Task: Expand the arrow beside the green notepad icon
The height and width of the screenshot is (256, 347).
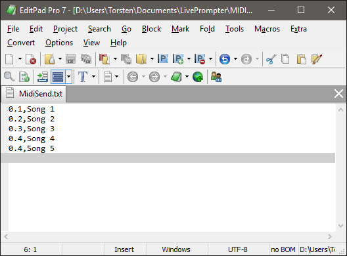Action: click(x=187, y=77)
